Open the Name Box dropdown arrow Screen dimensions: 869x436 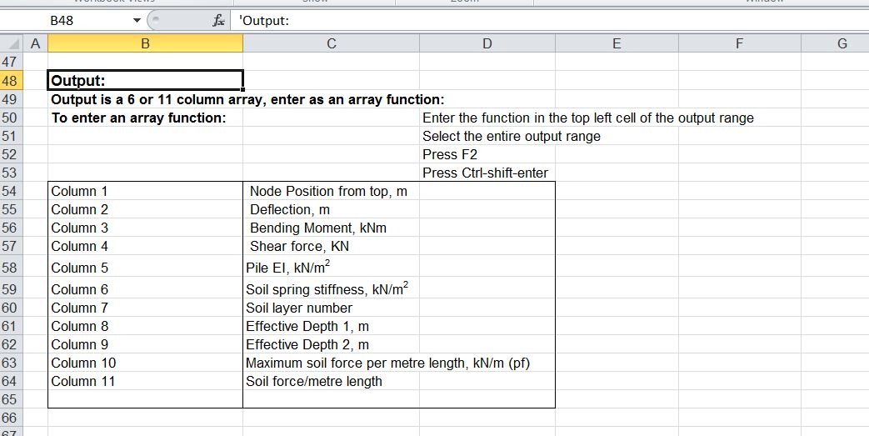[137, 21]
